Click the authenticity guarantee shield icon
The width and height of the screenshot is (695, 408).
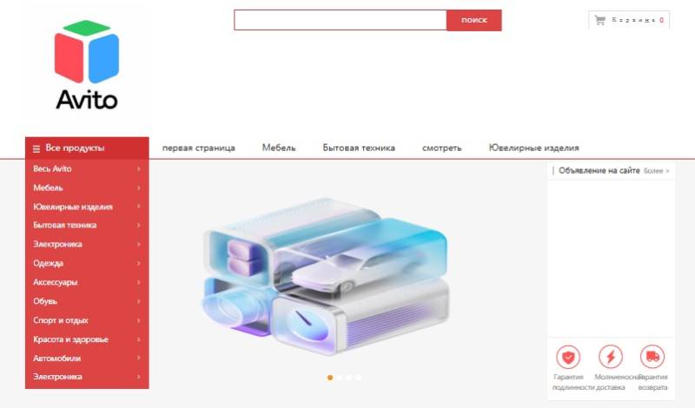click(x=568, y=357)
